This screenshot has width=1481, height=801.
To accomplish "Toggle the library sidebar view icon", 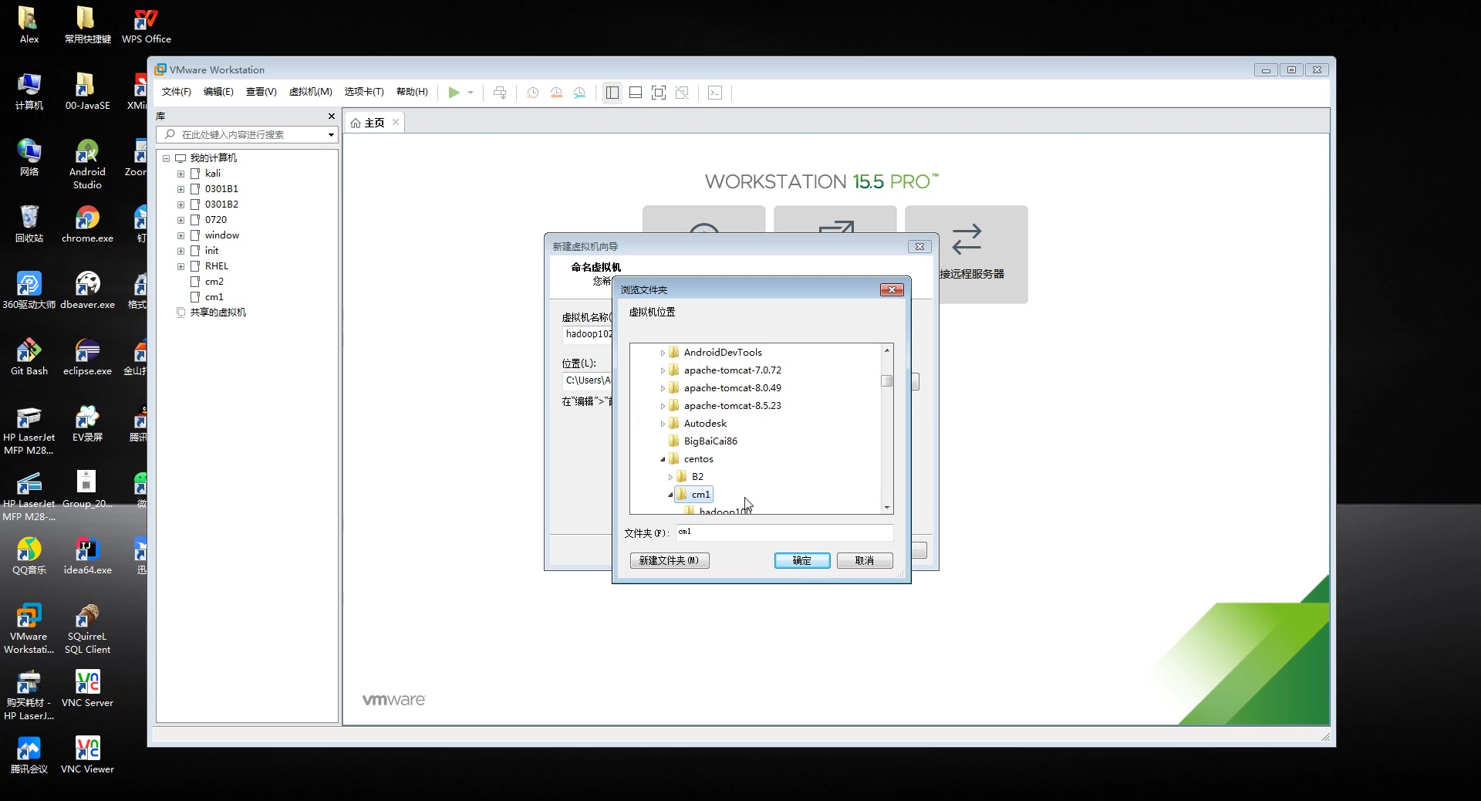I will 612,93.
